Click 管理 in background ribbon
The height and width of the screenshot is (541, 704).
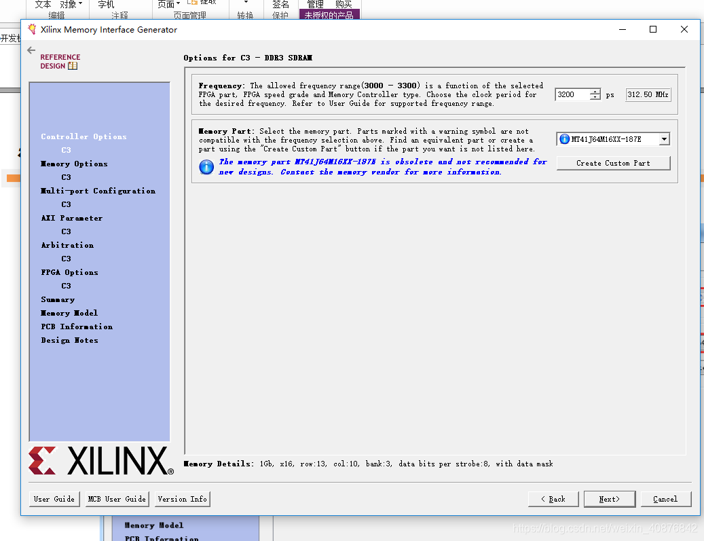315,4
